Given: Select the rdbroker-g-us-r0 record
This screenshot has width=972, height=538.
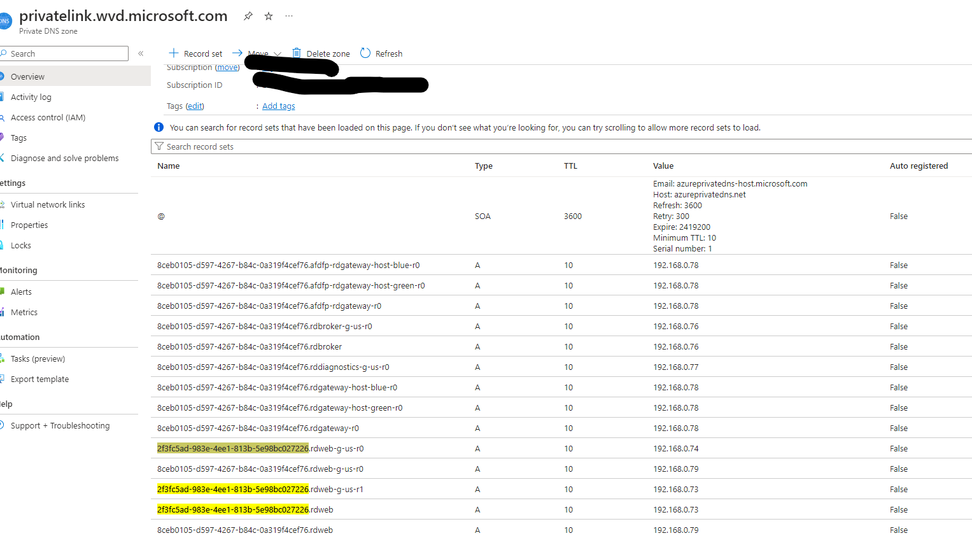Looking at the screenshot, I should 561,326.
